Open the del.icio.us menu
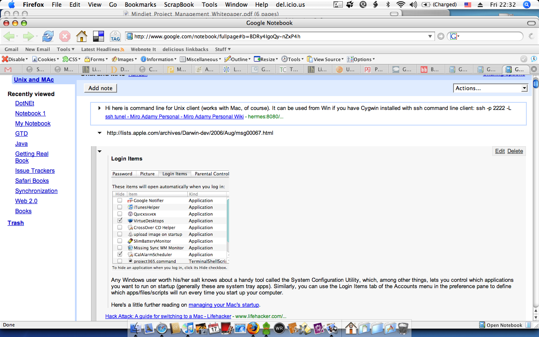This screenshot has width=539, height=337. (290, 5)
